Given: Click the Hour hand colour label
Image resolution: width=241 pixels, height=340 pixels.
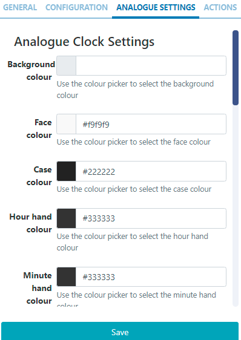Looking at the screenshot, I should tap(31, 223).
